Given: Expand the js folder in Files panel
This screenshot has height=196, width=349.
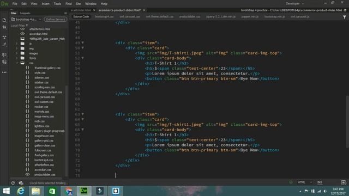Looking at the screenshot, I should click(x=17, y=44).
